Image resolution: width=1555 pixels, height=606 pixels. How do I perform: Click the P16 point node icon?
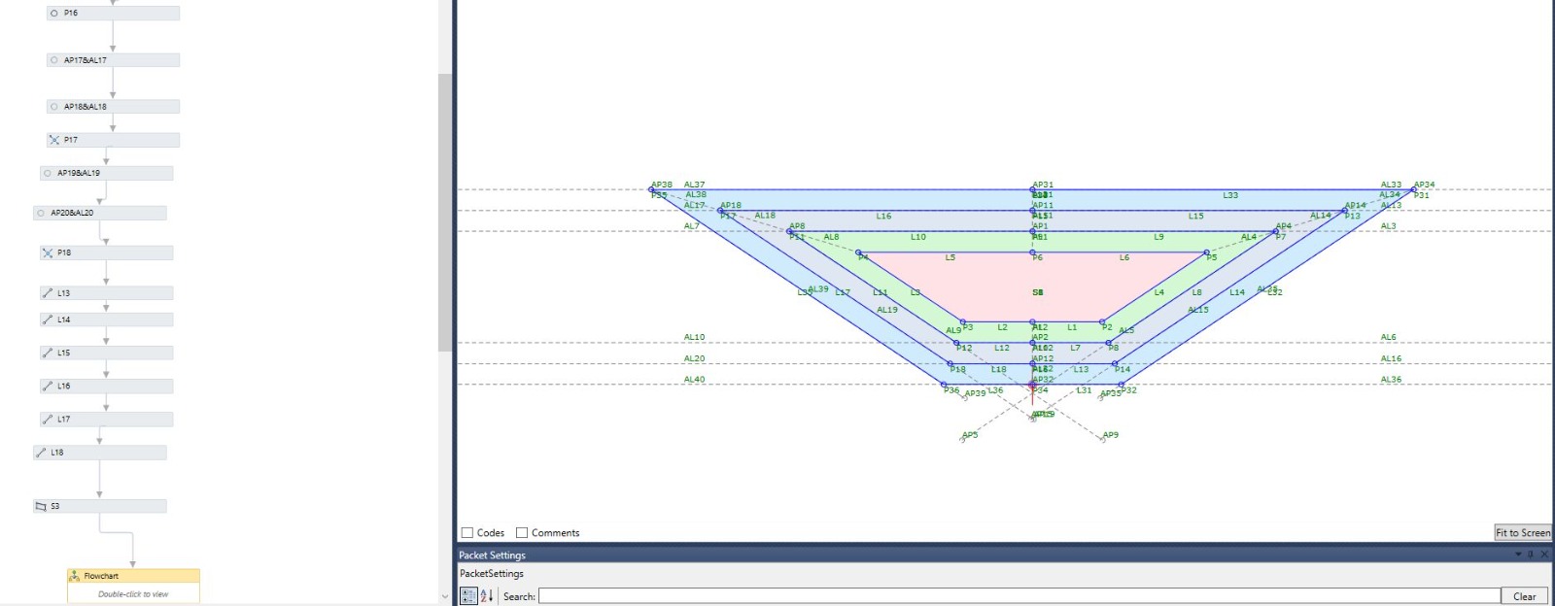54,14
